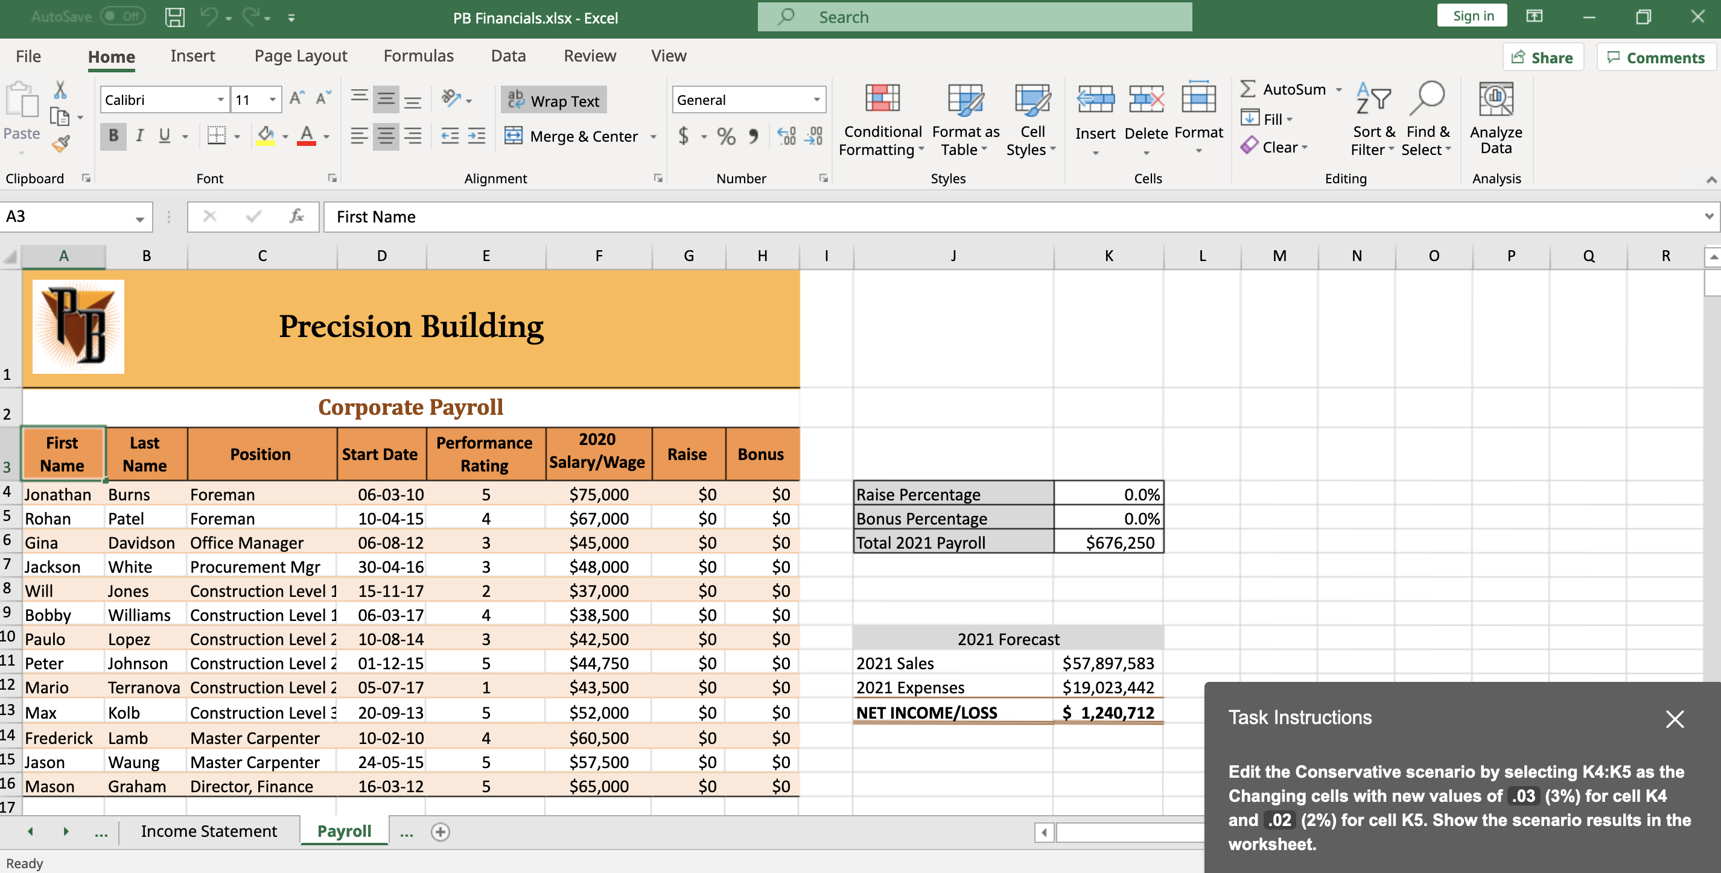The width and height of the screenshot is (1721, 873).
Task: Switch to the Income Statement sheet tab
Action: (x=208, y=831)
